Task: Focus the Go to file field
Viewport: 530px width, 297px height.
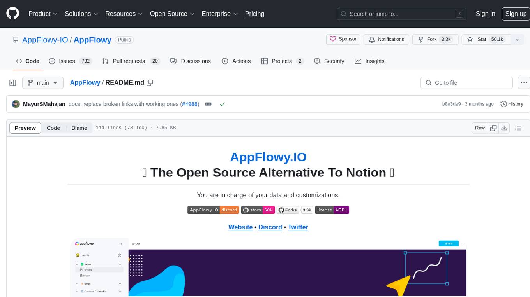Action: (466, 83)
